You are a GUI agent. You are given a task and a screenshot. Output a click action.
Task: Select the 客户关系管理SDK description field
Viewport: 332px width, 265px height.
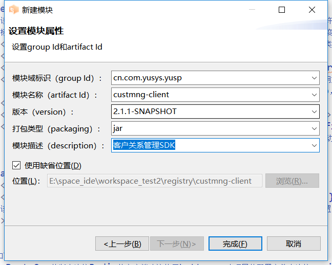coord(210,145)
